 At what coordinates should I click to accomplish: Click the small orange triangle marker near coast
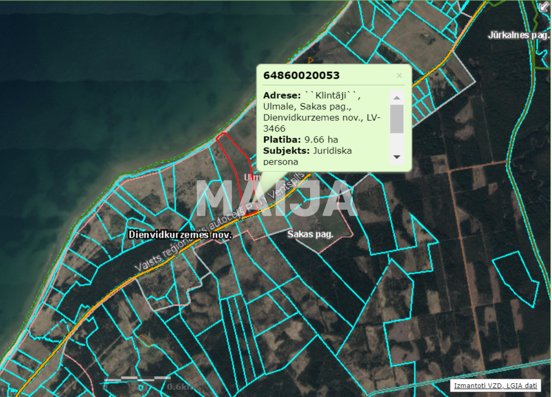tap(310, 60)
